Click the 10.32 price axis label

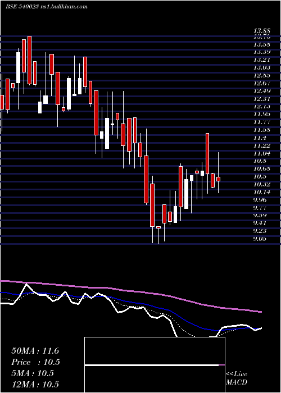(262, 184)
